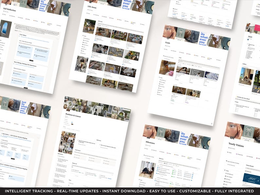The image size is (260, 195).
Task: Click the Business & Career collage cover banner
Action: pyautogui.click(x=97, y=109)
